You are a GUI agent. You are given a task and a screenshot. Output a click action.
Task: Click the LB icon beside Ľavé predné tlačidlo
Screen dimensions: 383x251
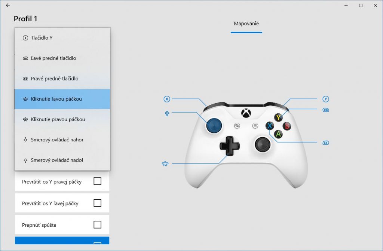point(25,58)
